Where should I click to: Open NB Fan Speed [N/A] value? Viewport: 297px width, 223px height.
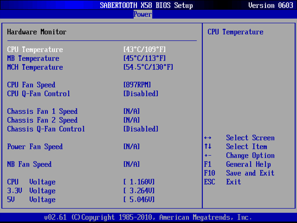coord(132,164)
